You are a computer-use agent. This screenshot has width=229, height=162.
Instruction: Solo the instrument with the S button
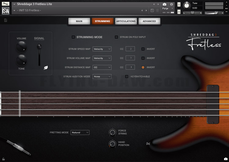(179, 5)
